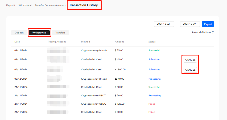Open the top Deposit page tab
This screenshot has width=227, height=120.
pyautogui.click(x=11, y=5)
